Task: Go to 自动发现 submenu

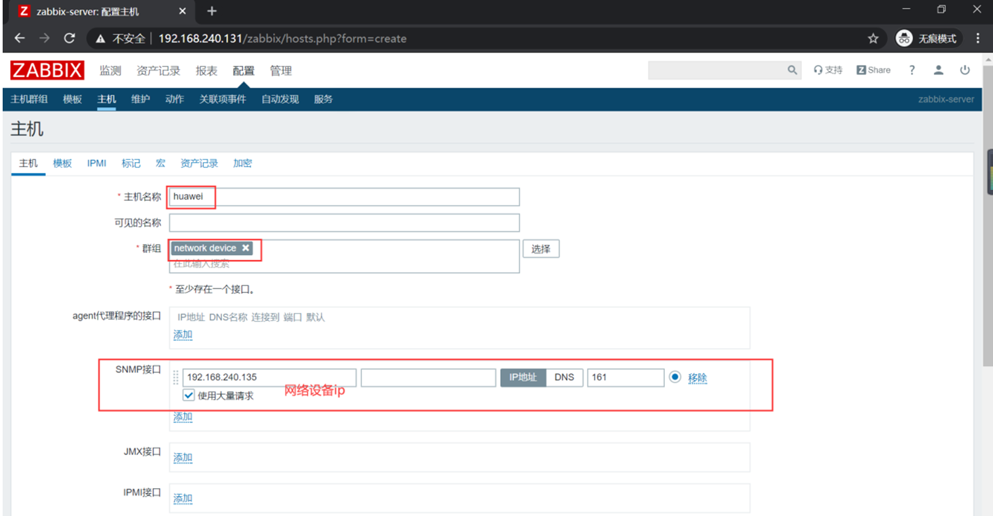Action: pyautogui.click(x=280, y=99)
